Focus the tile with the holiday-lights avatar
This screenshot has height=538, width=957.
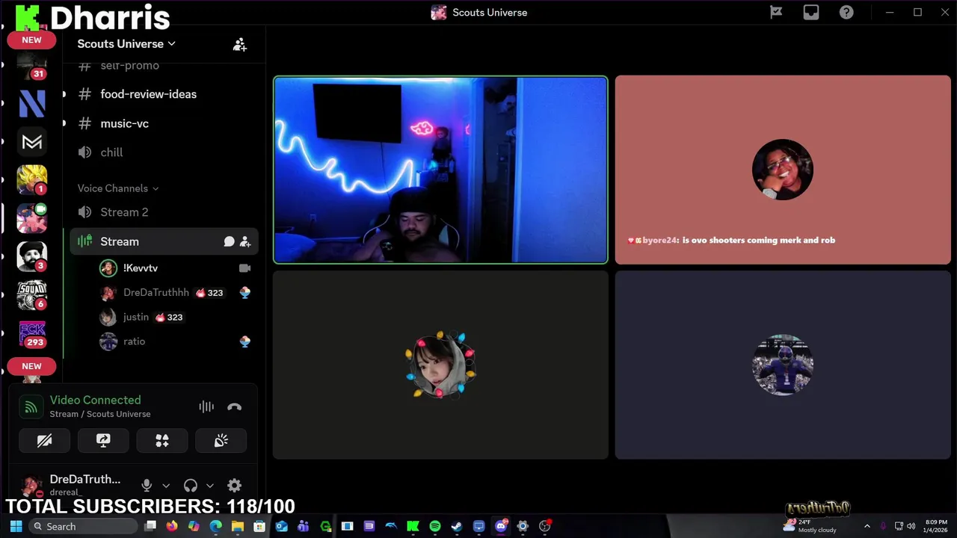click(x=440, y=365)
